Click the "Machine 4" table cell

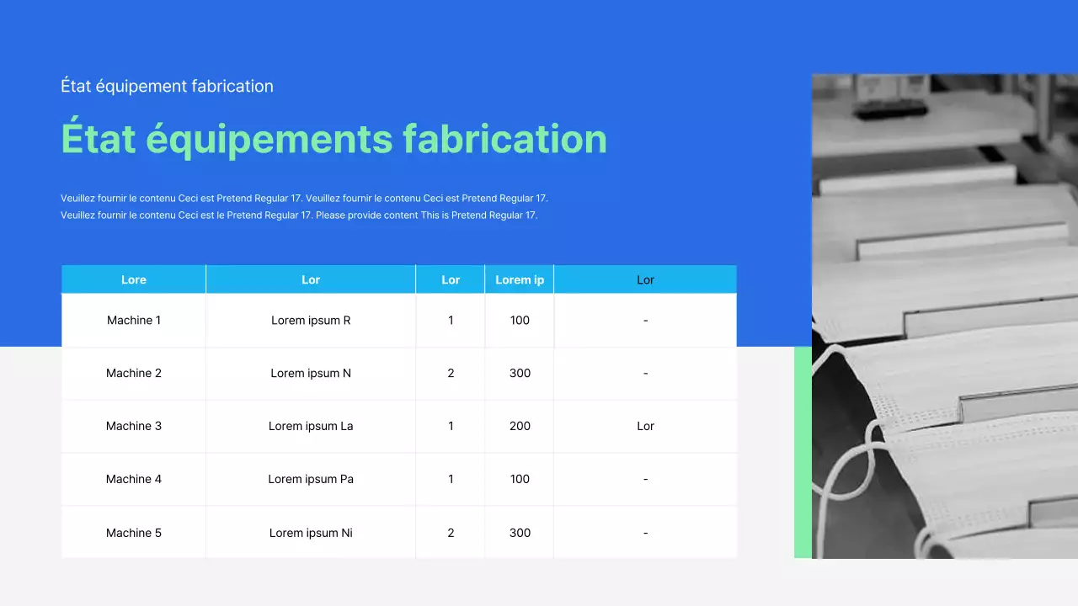click(x=133, y=479)
